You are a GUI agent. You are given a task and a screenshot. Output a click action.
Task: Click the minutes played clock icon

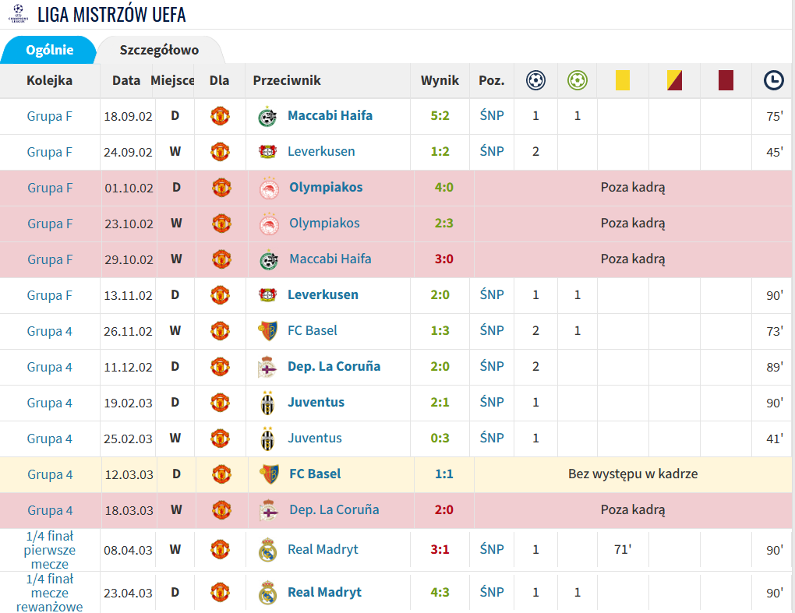tap(774, 80)
